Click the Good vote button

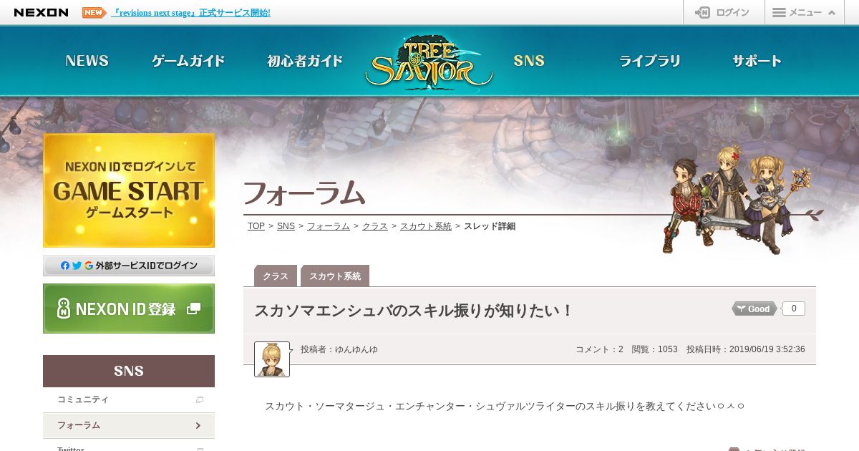(x=754, y=309)
